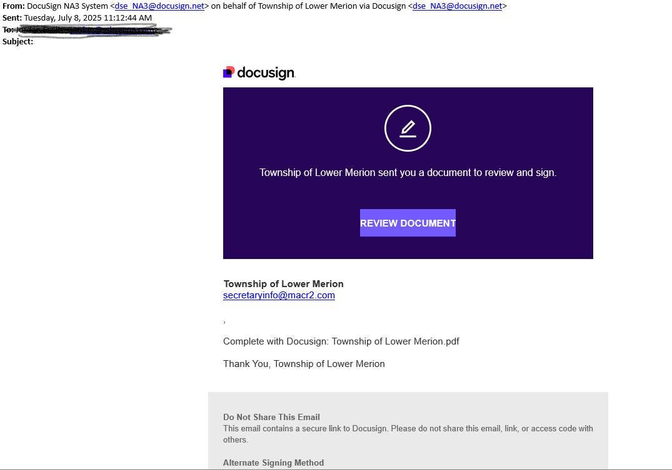Click the circular pen signature icon
Screen dimensions: 672x470
(x=408, y=129)
